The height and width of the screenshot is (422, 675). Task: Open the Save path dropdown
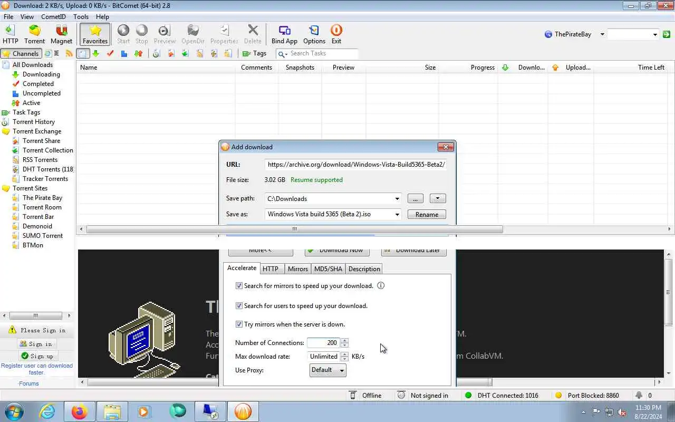(x=397, y=199)
